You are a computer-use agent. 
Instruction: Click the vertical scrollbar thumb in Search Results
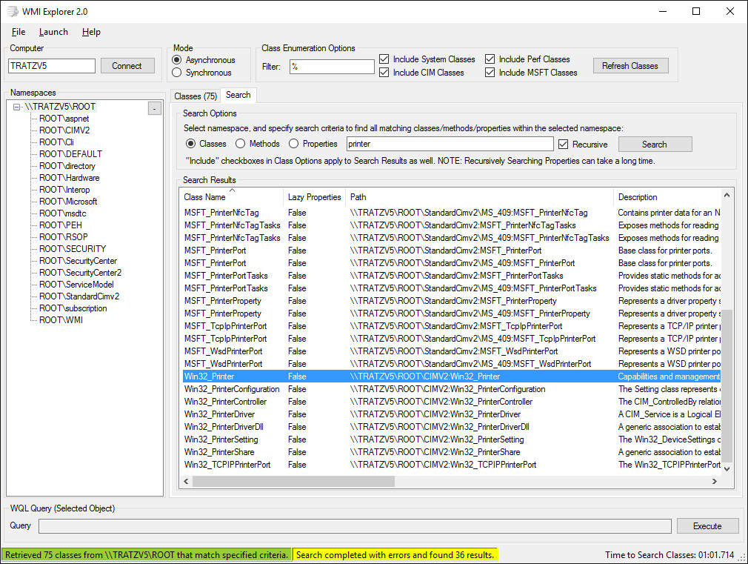point(727,385)
